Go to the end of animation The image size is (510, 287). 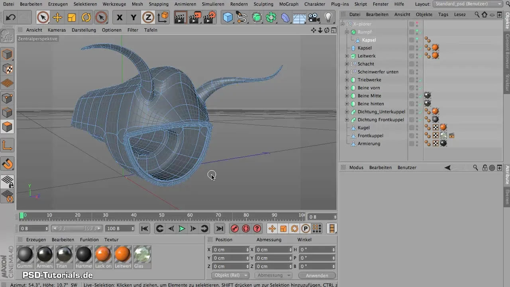point(219,228)
